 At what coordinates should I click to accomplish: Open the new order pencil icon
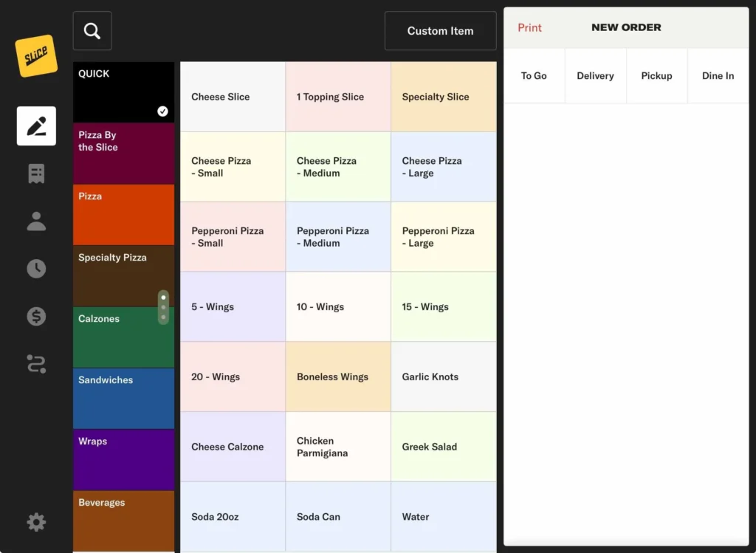point(36,126)
